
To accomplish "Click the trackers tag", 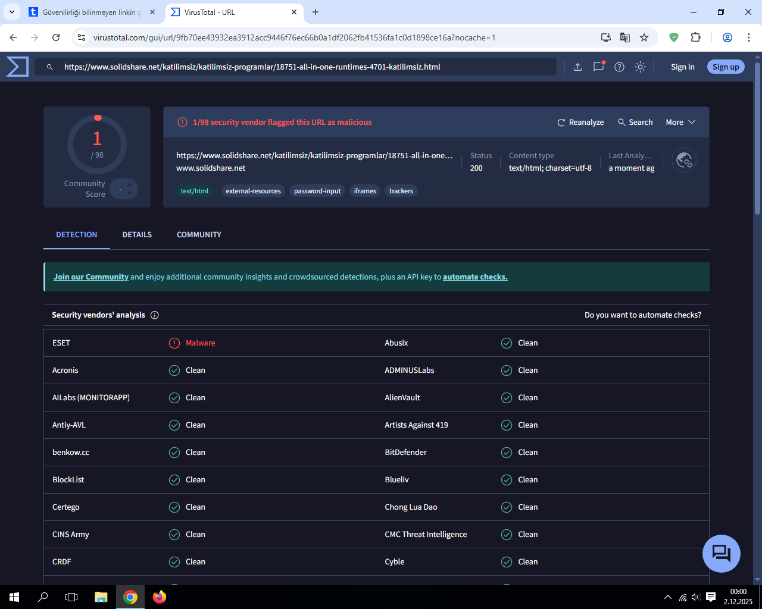I will click(x=401, y=191).
